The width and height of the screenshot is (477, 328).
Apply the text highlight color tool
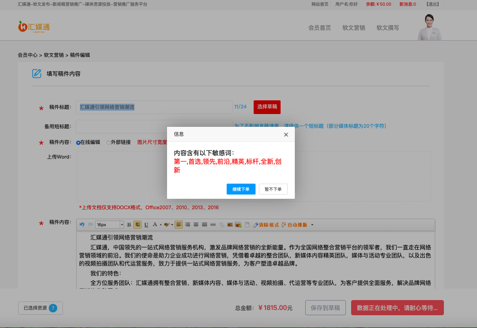click(167, 224)
